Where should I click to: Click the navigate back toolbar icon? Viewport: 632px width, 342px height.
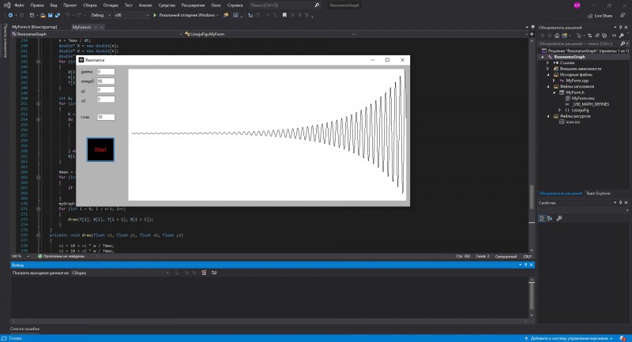(10, 15)
